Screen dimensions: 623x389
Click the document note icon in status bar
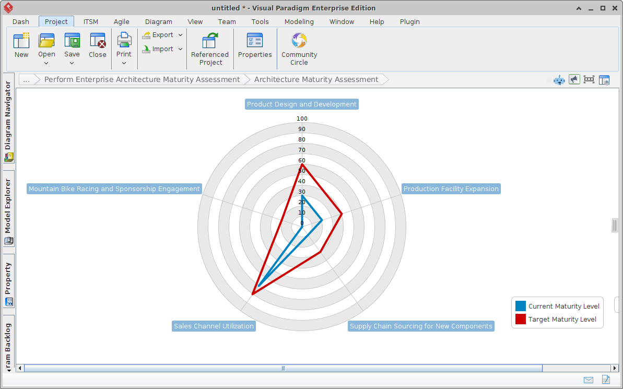[606, 380]
